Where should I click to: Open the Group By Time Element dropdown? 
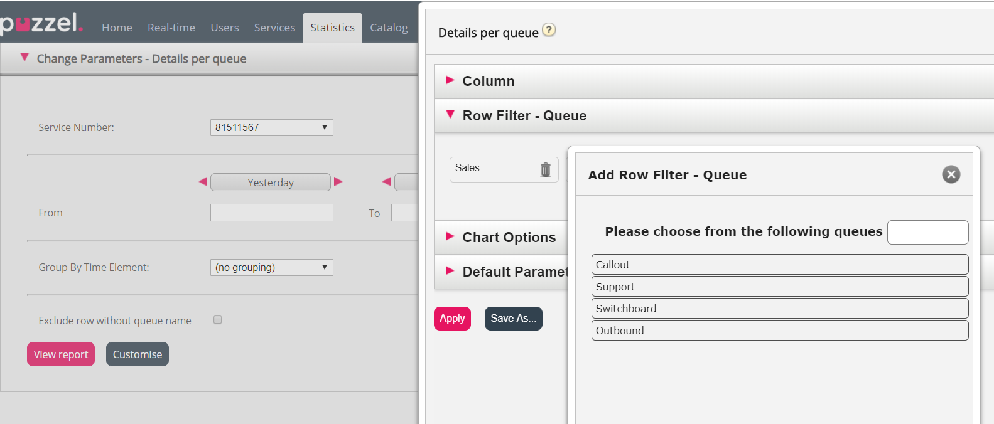tap(271, 267)
